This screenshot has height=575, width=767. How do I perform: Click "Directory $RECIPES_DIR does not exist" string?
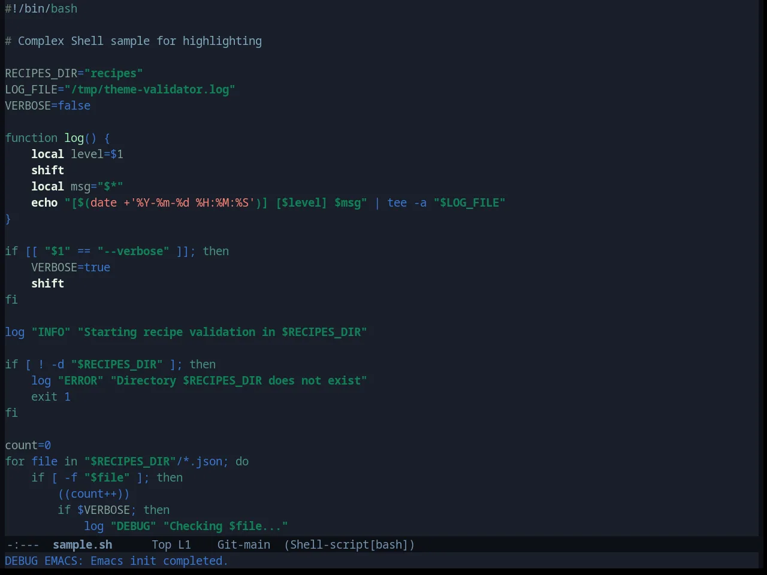(x=239, y=380)
